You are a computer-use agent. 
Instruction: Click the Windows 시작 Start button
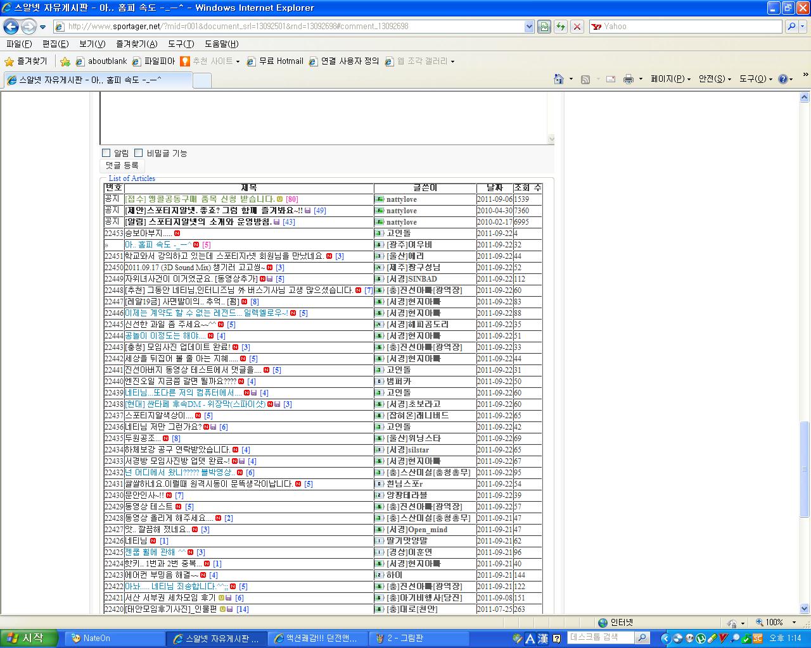pyautogui.click(x=29, y=638)
